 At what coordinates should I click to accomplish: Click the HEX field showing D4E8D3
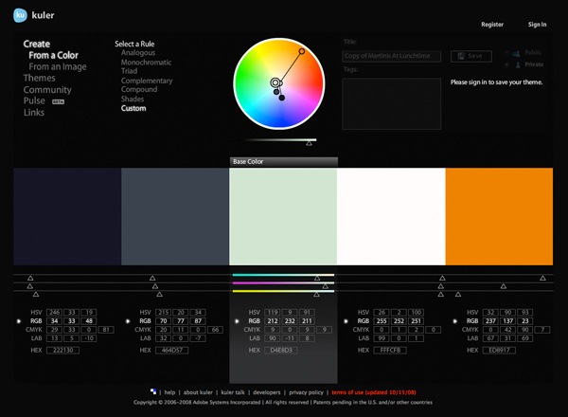[x=282, y=350]
